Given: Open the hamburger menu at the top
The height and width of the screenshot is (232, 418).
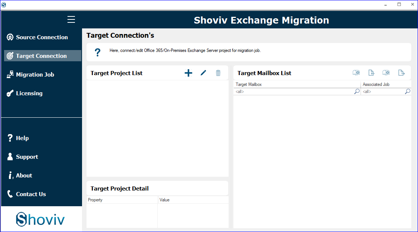Looking at the screenshot, I should [71, 19].
